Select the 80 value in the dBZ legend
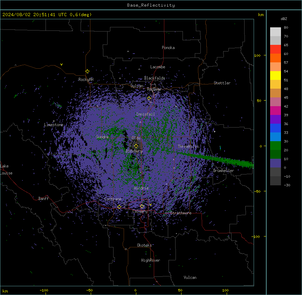The width and height of the screenshot is (302, 295). [286, 28]
